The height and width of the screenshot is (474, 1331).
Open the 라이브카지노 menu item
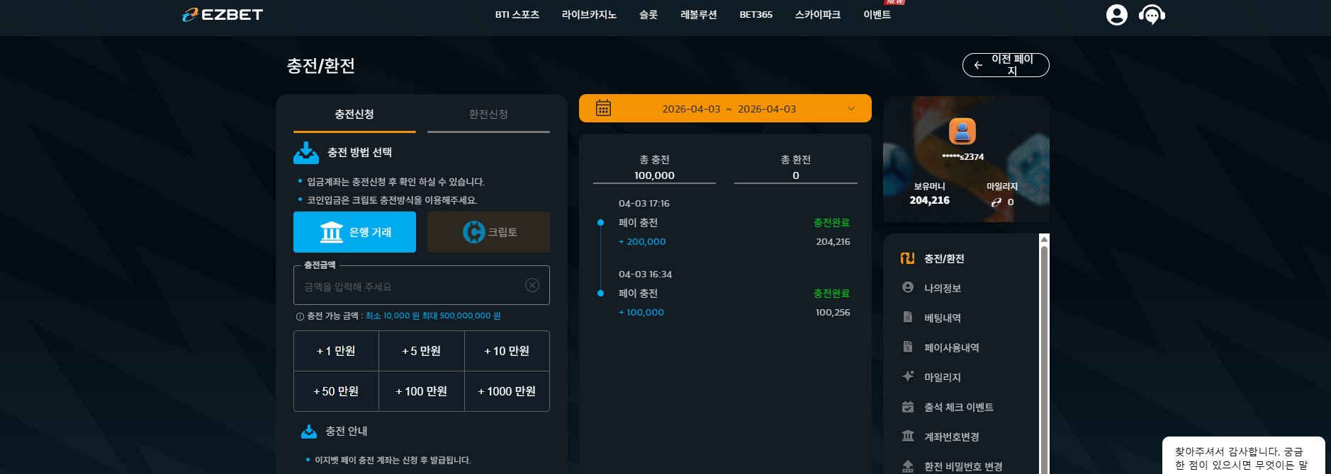click(x=589, y=15)
